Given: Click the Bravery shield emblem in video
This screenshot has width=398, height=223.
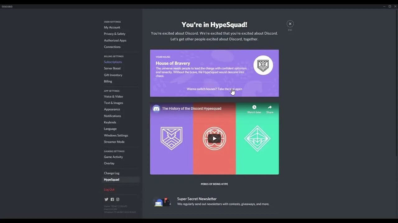Looking at the screenshot, I should pyautogui.click(x=171, y=138).
